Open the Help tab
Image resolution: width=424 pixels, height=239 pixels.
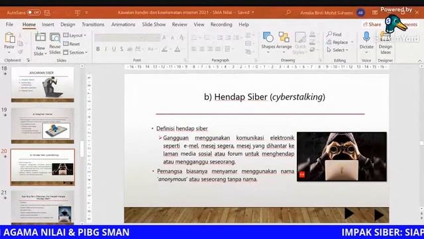(x=244, y=25)
